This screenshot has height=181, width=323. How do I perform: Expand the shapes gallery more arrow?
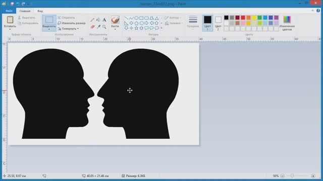[x=161, y=28]
